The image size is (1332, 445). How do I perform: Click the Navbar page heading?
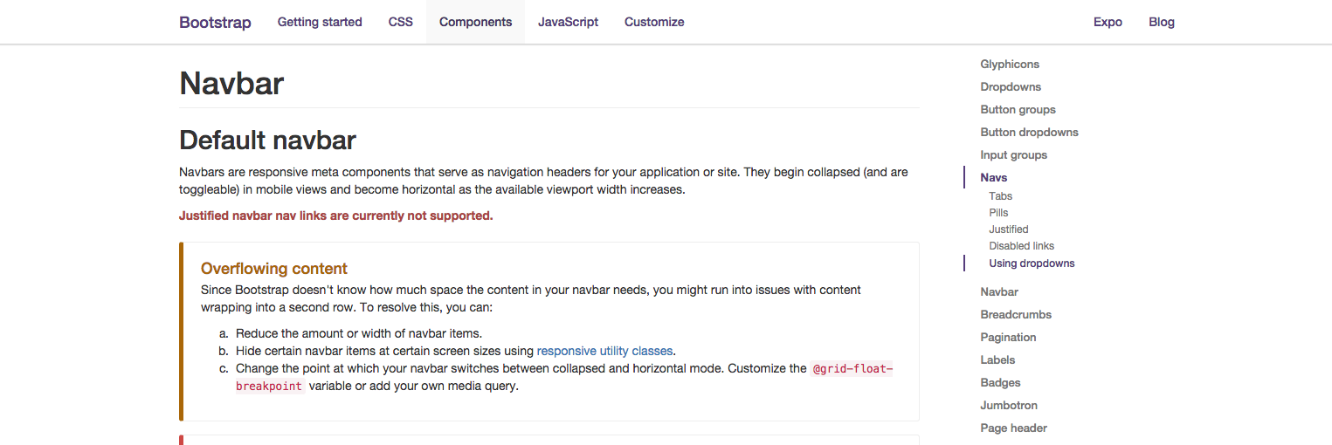pyautogui.click(x=231, y=84)
